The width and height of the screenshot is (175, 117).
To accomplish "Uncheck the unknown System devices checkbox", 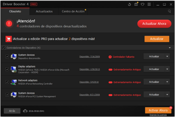I will pyautogui.click(x=7, y=57).
